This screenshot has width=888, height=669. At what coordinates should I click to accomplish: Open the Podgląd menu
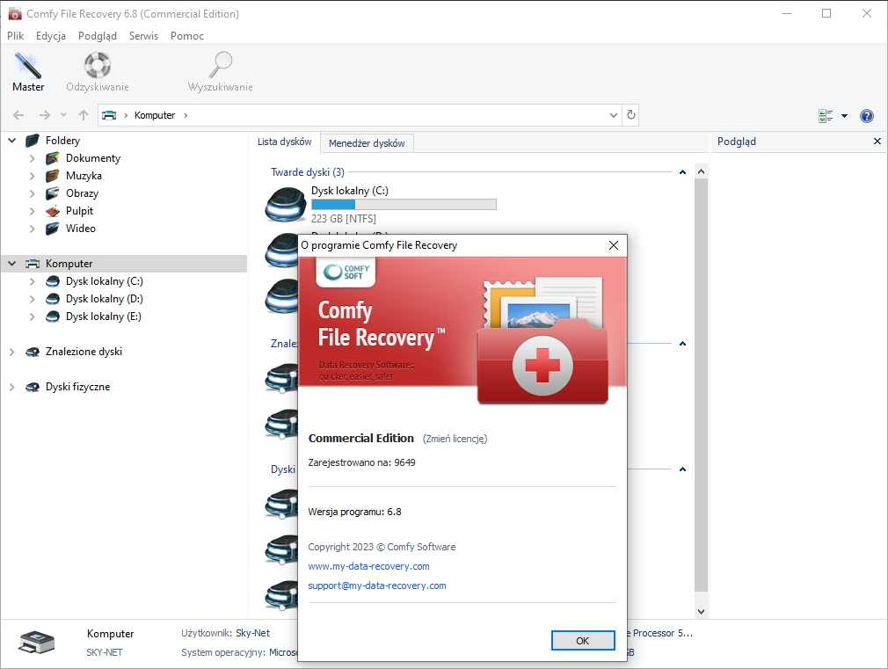click(98, 36)
